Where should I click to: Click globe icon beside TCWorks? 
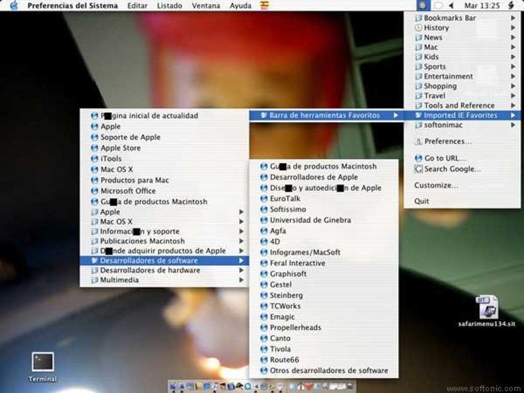tap(264, 306)
